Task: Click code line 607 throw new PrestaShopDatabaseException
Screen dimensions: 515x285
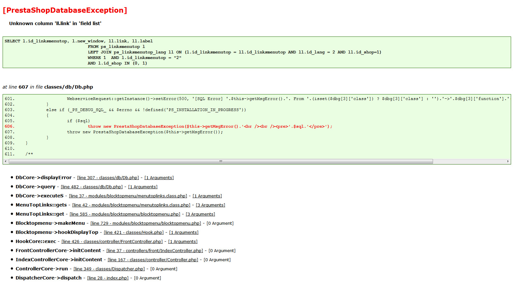Action: coord(114,132)
